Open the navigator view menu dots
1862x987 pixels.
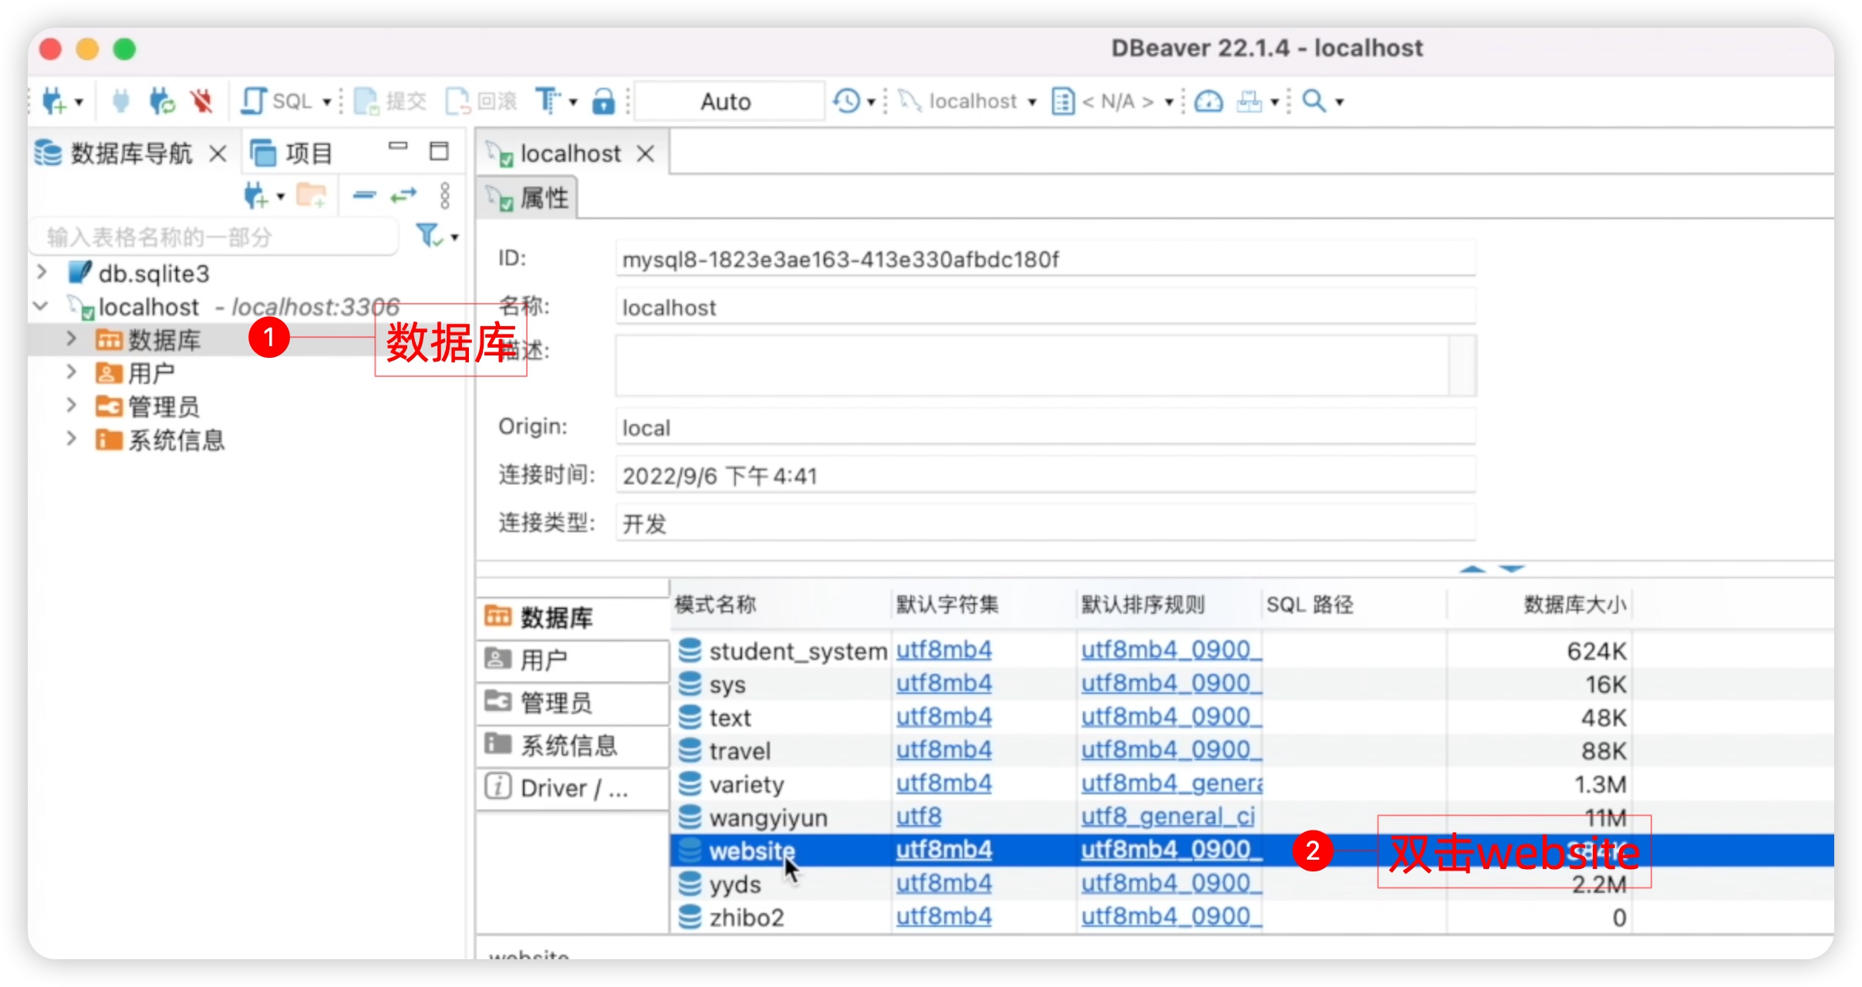[445, 196]
